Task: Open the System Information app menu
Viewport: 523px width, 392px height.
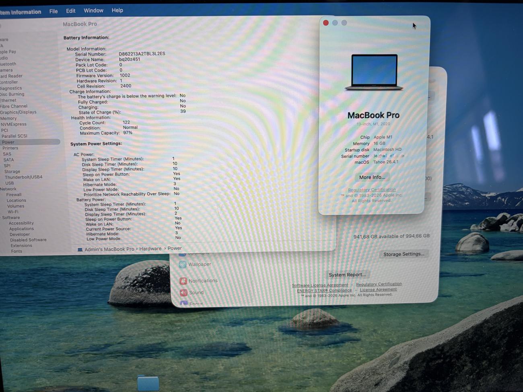Action: (20, 12)
